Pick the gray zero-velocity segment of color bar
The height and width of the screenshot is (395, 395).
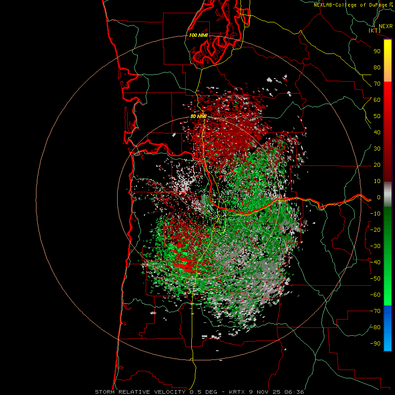tap(388, 194)
